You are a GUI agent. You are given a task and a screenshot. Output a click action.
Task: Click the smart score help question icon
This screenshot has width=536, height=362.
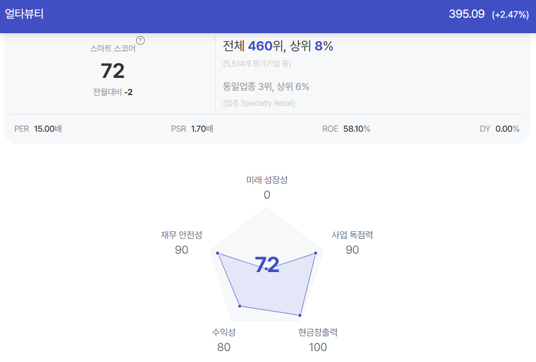[x=140, y=40]
